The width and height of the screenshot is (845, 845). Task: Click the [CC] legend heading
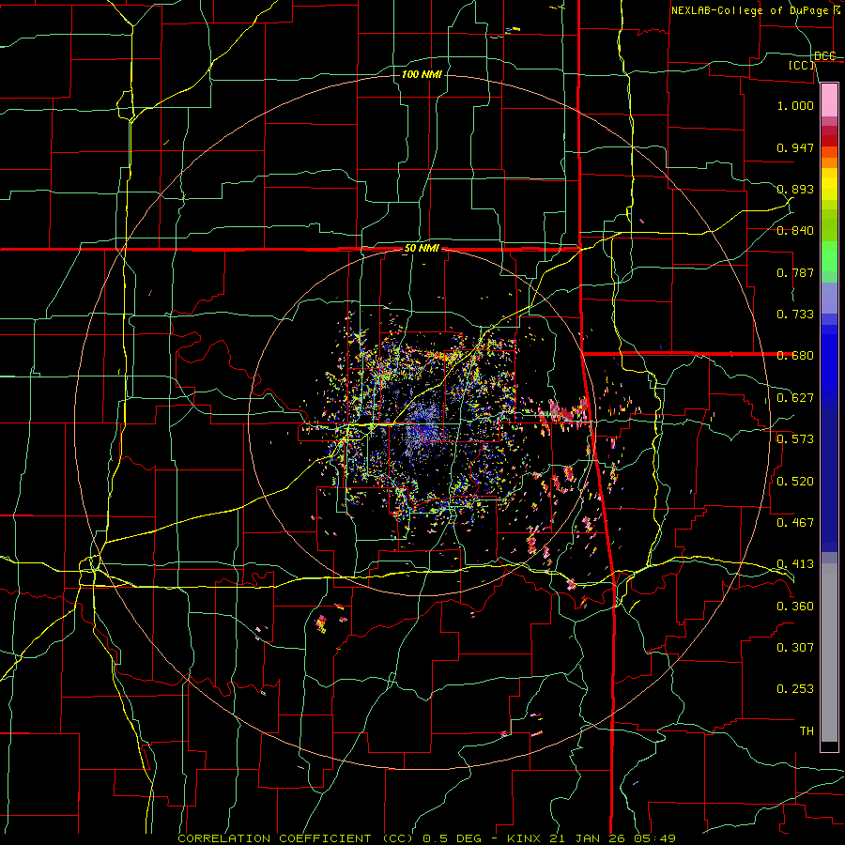pos(802,65)
